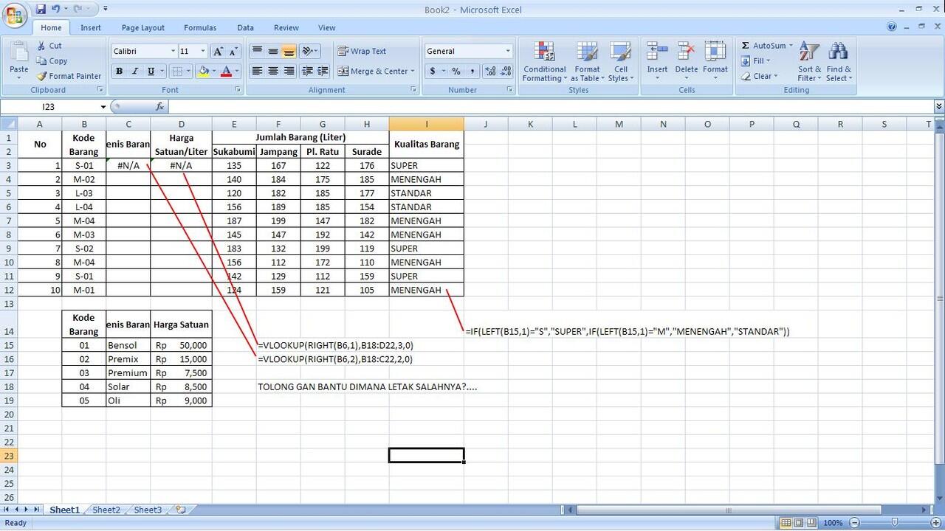
Task: Apply red font color
Action: click(x=226, y=72)
